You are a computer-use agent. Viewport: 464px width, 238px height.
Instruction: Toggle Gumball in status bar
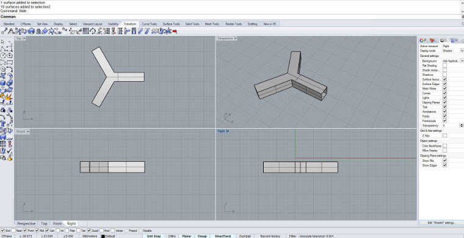tap(245, 236)
